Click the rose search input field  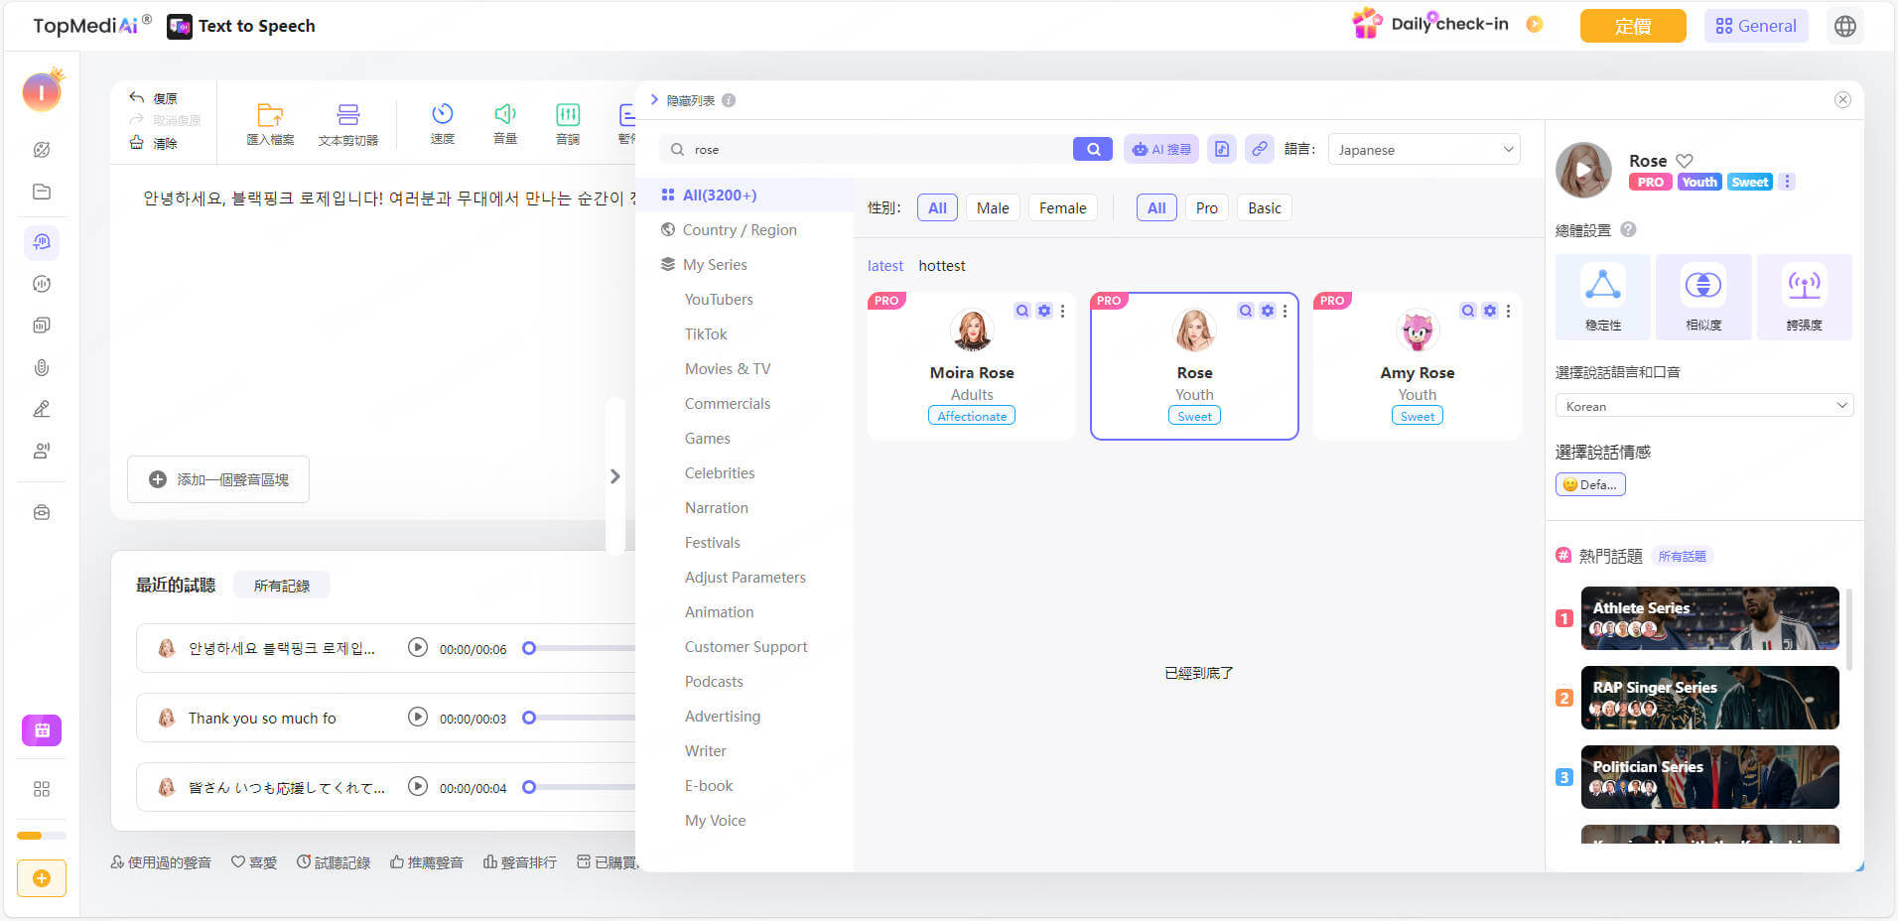866,149
